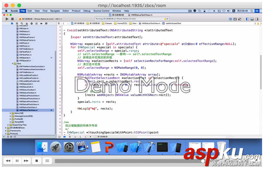The height and width of the screenshot is (169, 263).
Task: Open the Breakpoint navigator icon
Action: point(41,23)
